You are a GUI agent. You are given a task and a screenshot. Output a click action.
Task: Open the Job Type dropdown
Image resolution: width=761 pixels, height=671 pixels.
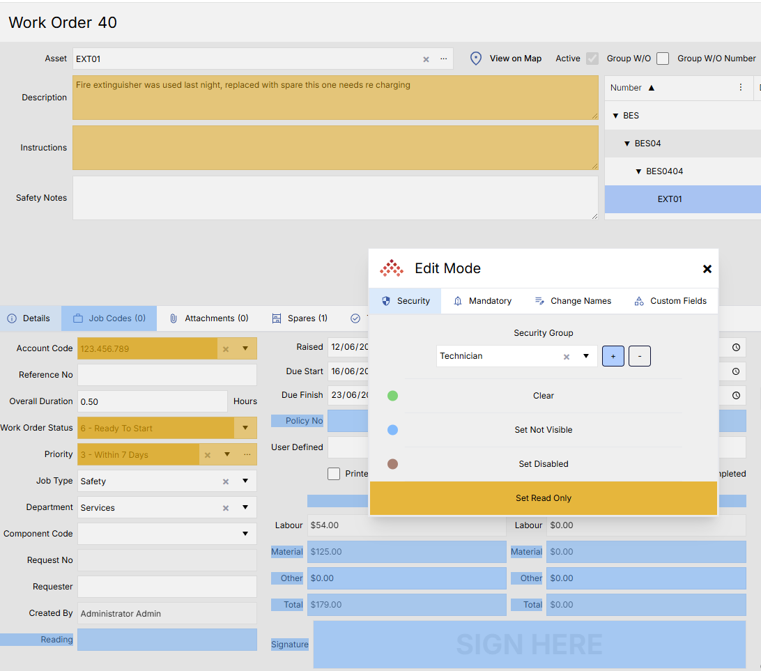(245, 481)
